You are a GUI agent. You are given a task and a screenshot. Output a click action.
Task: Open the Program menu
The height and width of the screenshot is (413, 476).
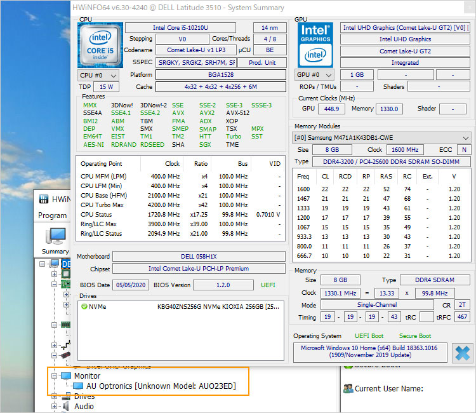coord(52,215)
